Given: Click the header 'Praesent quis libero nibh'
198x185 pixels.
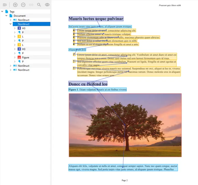Looking at the screenshot, I should (x=170, y=5).
